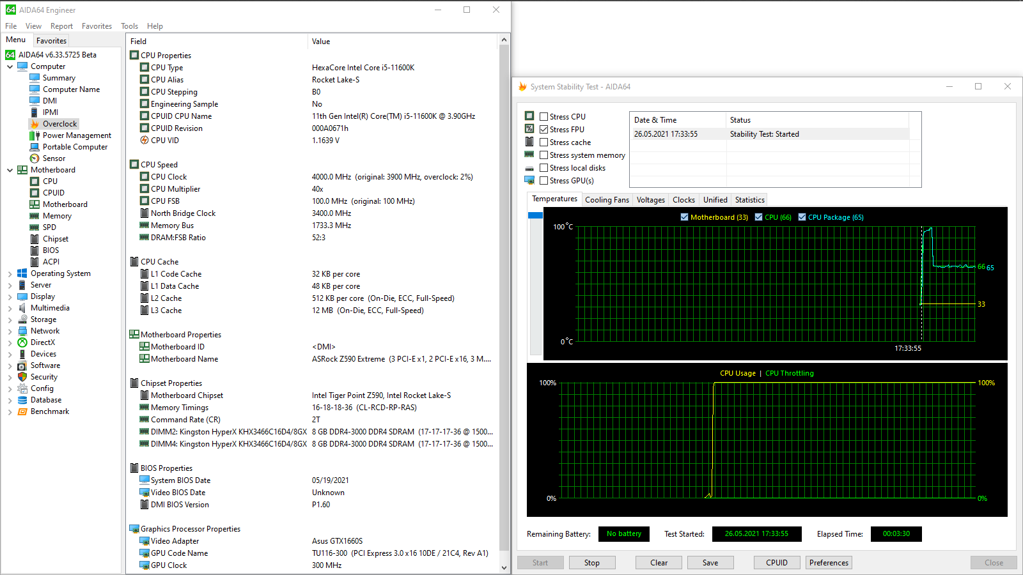Select the BIOS page in sidebar
The width and height of the screenshot is (1023, 575).
[49, 250]
